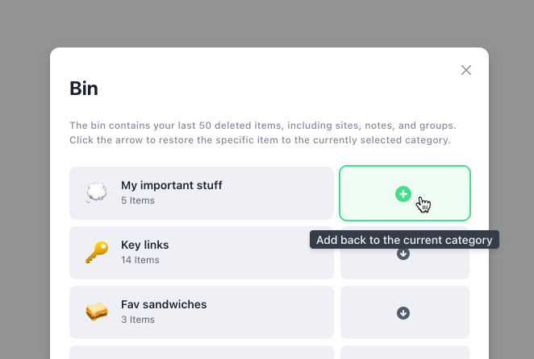Click the "14 Items" count label
The width and height of the screenshot is (534, 359).
tap(140, 260)
